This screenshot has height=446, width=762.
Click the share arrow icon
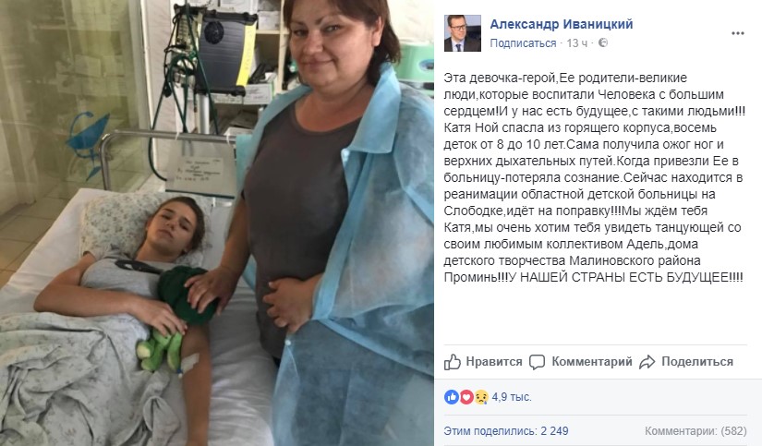647,362
